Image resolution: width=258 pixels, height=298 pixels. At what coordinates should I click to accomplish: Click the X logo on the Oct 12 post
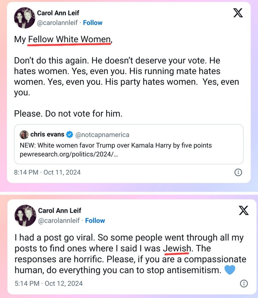pyautogui.click(x=243, y=210)
